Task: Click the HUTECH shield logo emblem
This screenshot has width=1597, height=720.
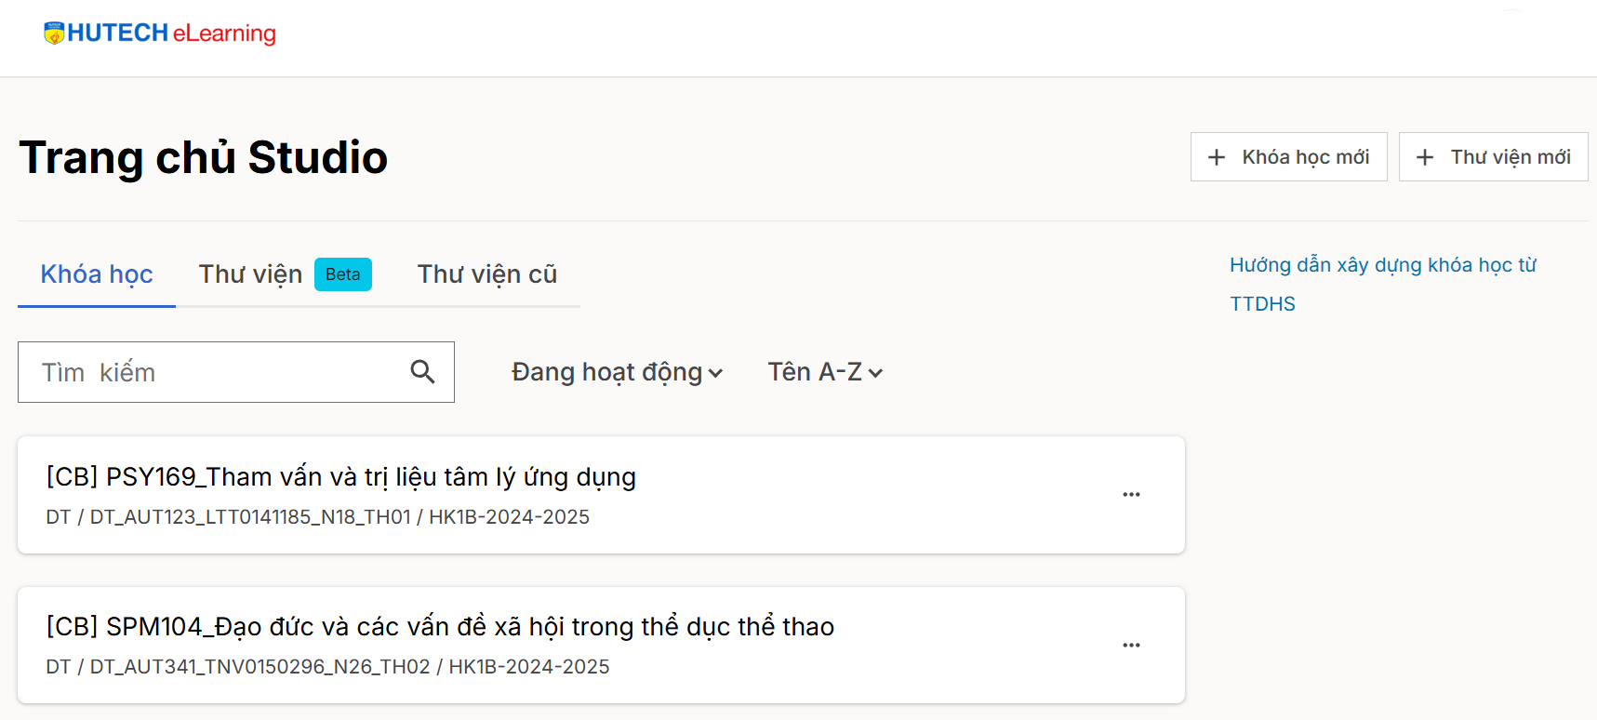Action: coord(54,33)
